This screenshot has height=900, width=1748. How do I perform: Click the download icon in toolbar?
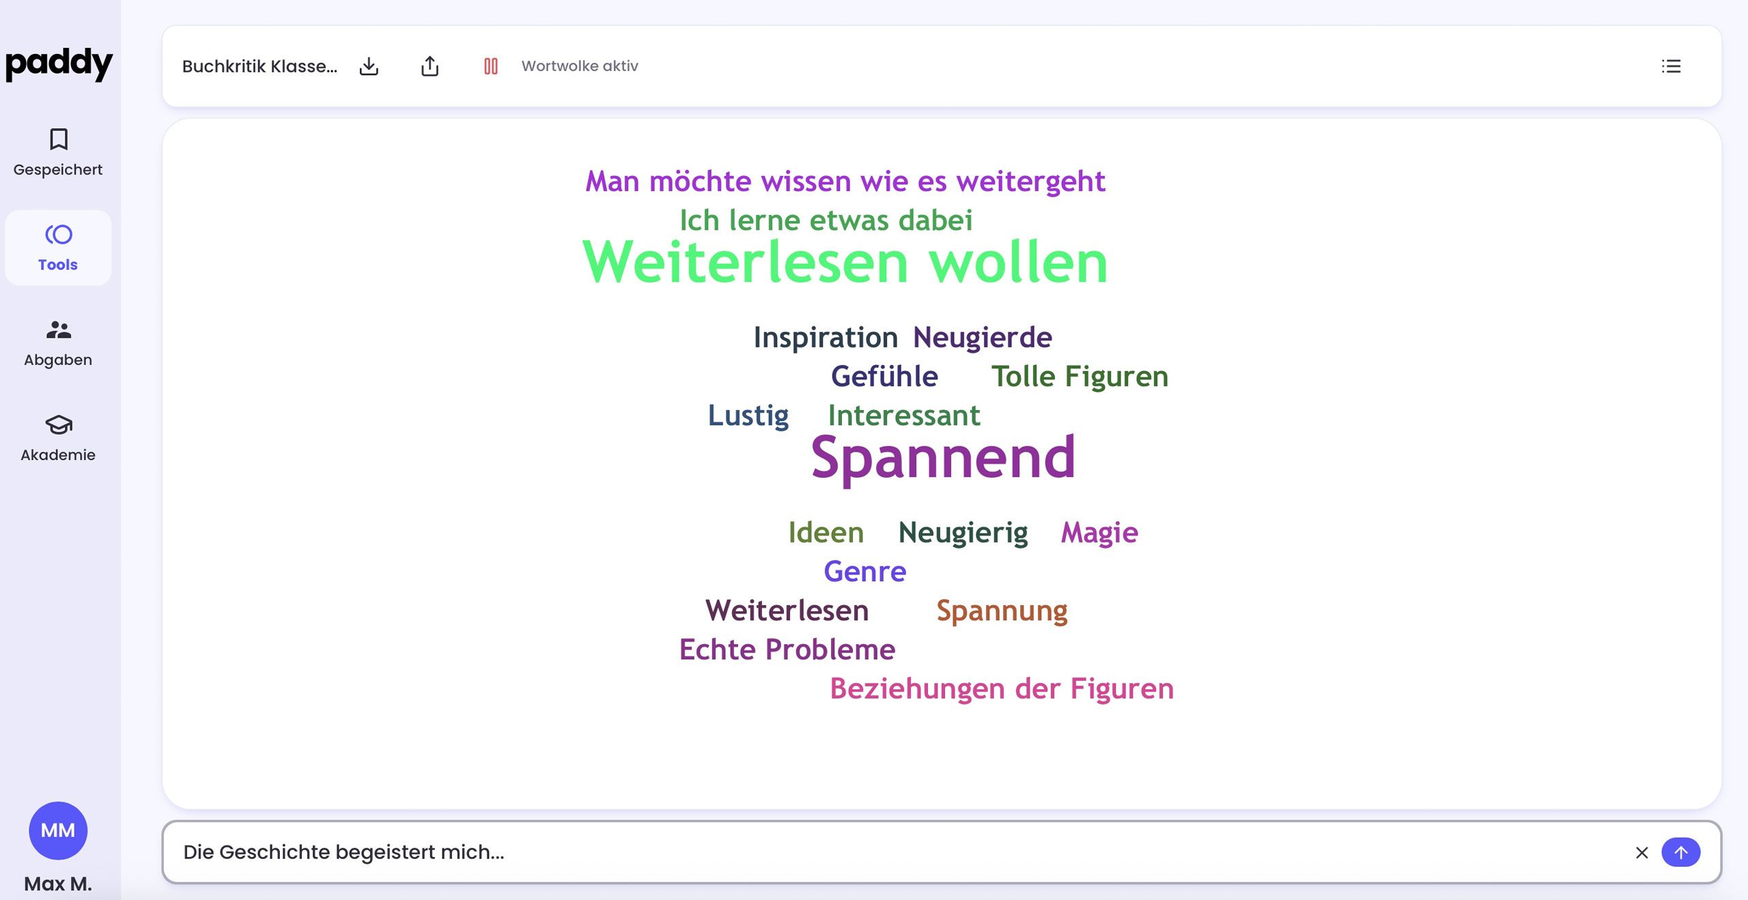click(369, 66)
